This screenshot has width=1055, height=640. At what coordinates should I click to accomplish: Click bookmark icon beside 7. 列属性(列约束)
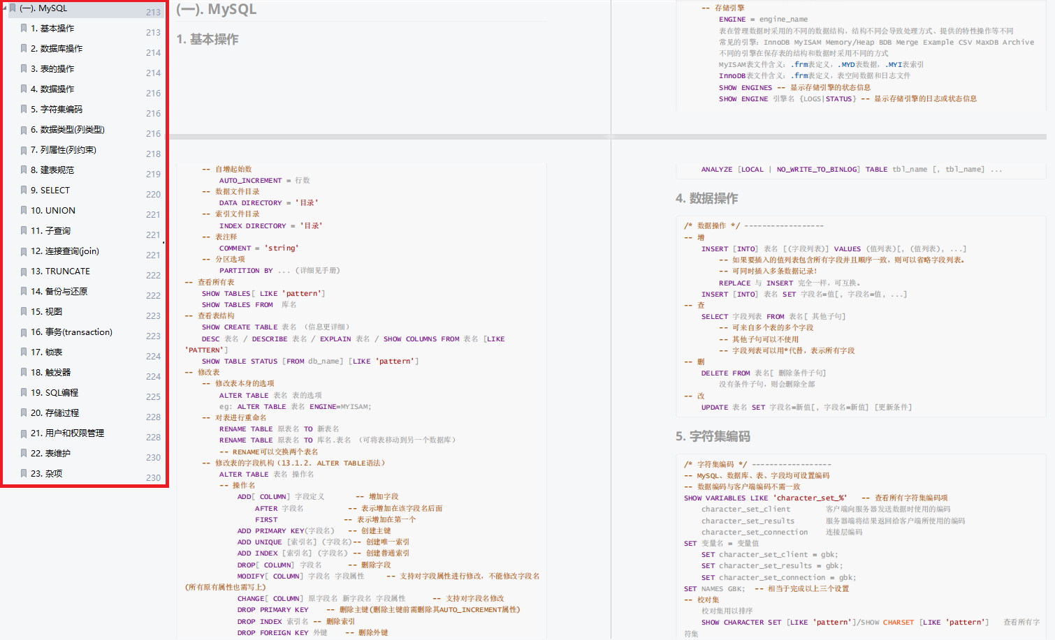tap(24, 150)
